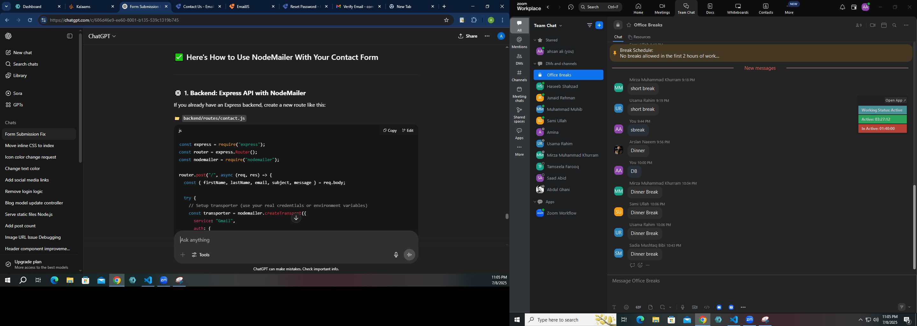
Task: Open emoji picker in message toolbar
Action: pos(626,307)
